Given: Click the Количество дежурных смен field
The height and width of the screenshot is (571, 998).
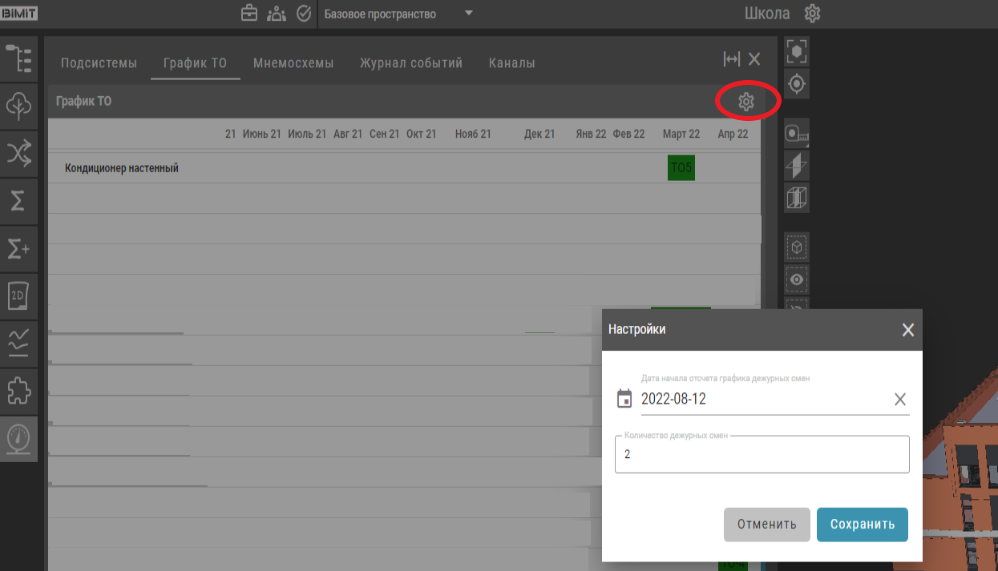Looking at the screenshot, I should point(762,454).
